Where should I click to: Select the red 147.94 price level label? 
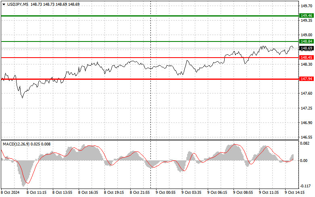click(x=307, y=79)
